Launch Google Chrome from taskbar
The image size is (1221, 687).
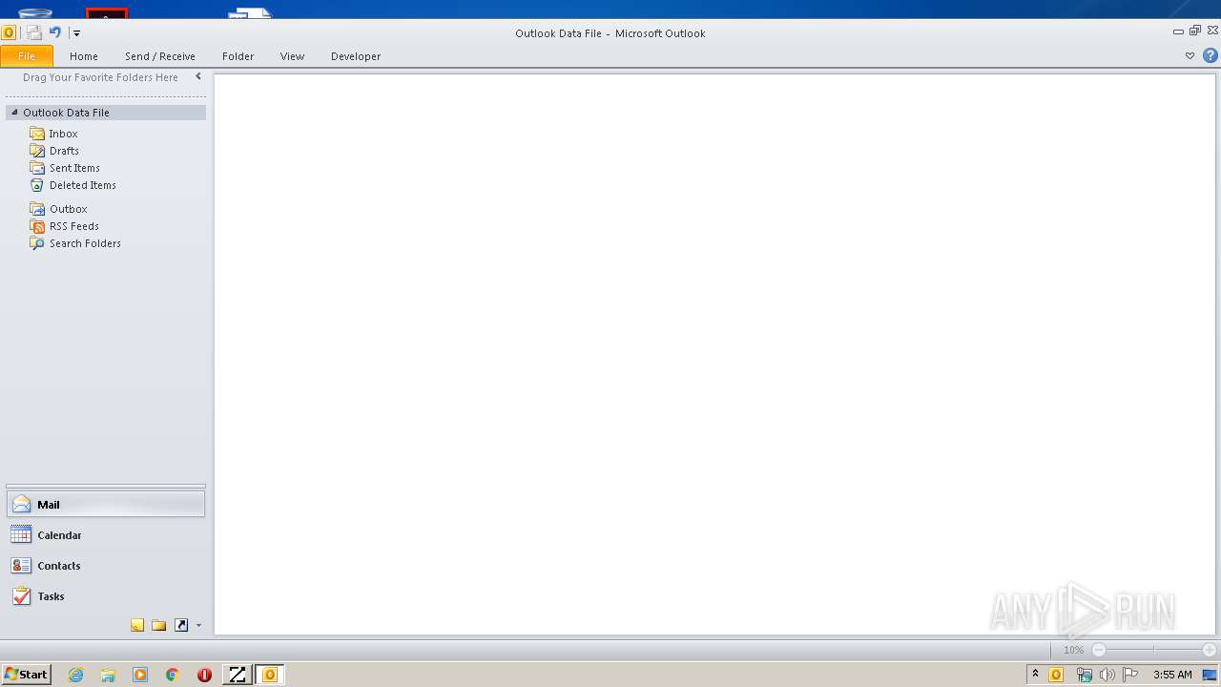pyautogui.click(x=172, y=675)
